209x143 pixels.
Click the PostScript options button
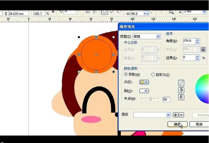pyautogui.click(x=201, y=115)
